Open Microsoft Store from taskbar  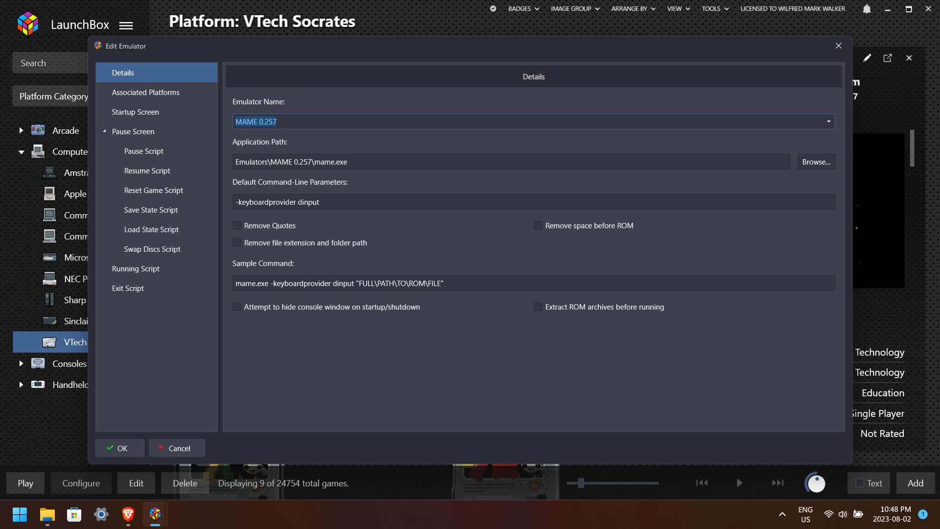coord(74,514)
